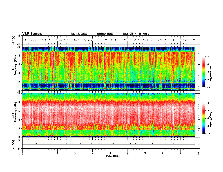Click the "VLF Spectra" plot title
Viewport: 223px width, 172px height.
tap(32, 34)
